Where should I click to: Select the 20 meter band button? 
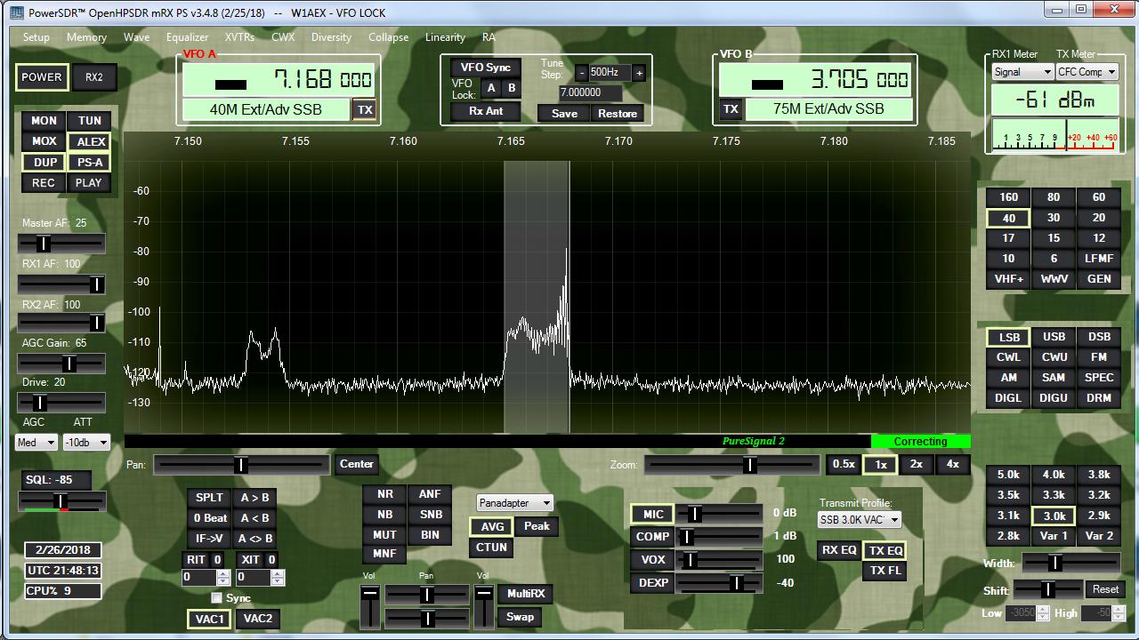[1099, 218]
